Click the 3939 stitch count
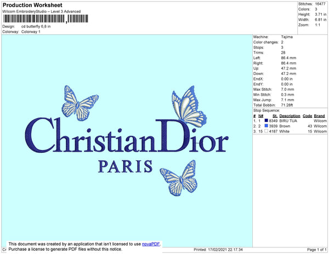Viewport: 329px width, 254px height. point(273,126)
